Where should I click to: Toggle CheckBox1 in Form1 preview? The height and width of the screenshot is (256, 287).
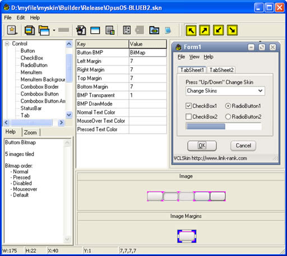[188, 106]
